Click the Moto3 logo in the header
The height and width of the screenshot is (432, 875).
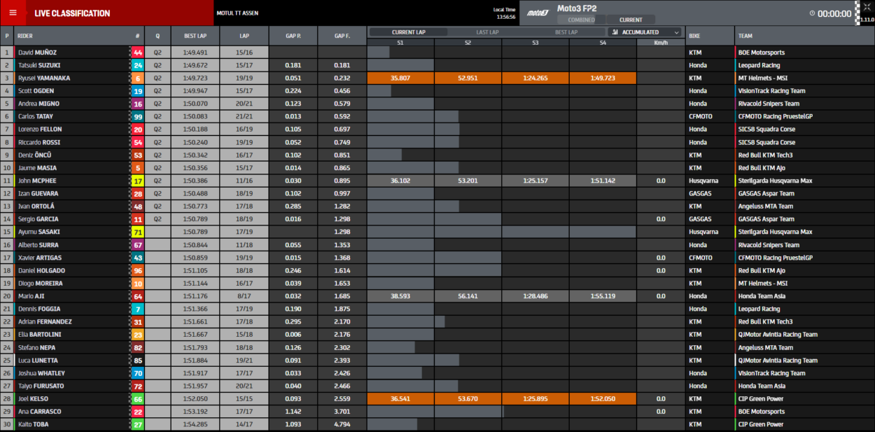(538, 13)
